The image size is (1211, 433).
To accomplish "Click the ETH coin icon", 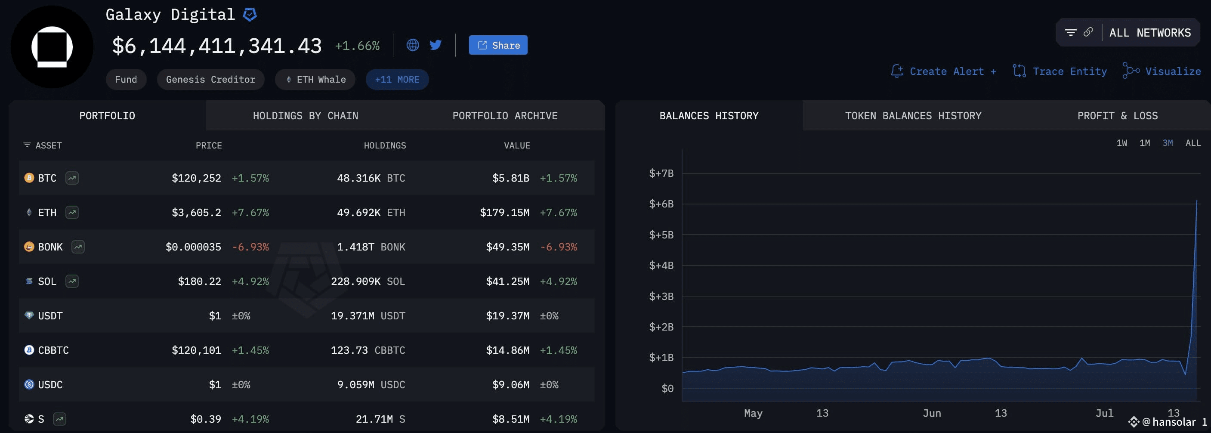I will (x=29, y=213).
